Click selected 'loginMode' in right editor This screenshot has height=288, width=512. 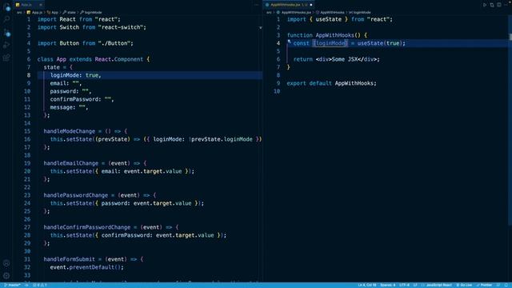coord(330,43)
